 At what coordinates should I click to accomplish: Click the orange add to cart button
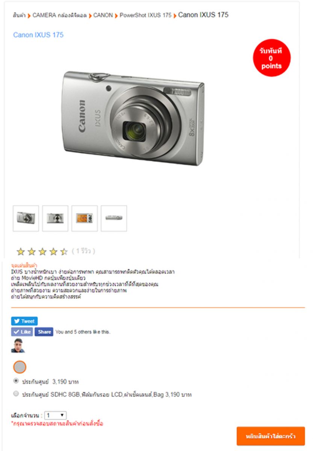[x=271, y=436]
